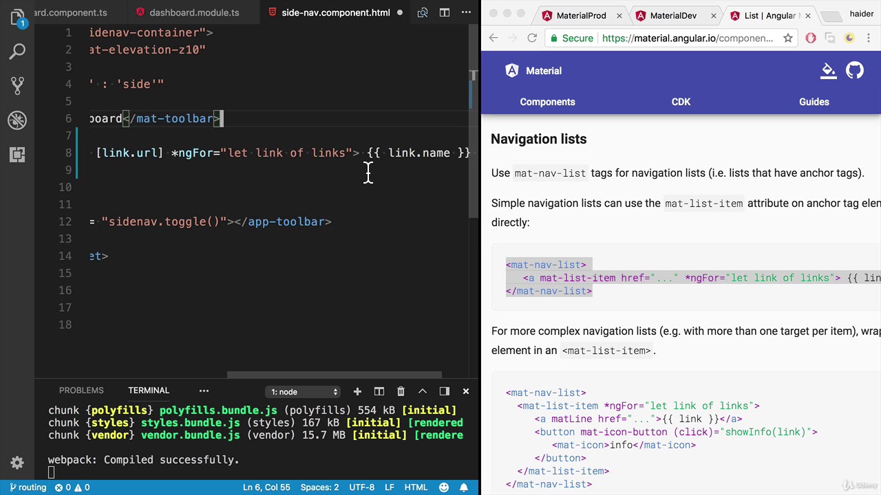Create a new terminal with plus icon
Screen dimensions: 881x495
pos(357,391)
